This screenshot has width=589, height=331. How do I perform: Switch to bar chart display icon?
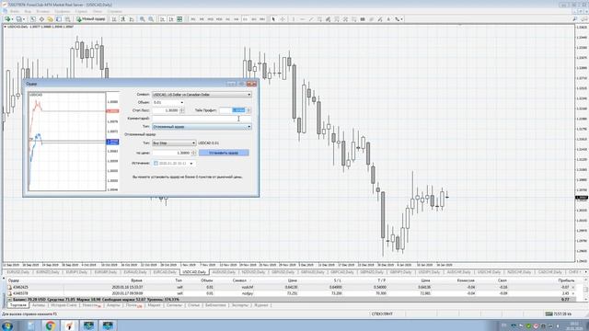tap(114, 19)
